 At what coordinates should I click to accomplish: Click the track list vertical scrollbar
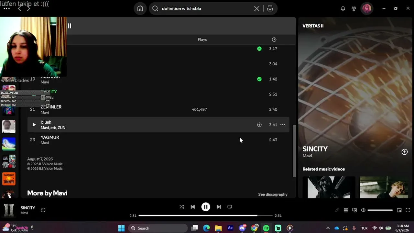(294, 151)
